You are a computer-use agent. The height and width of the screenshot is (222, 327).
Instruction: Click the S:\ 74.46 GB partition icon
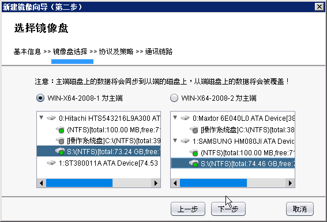194,163
